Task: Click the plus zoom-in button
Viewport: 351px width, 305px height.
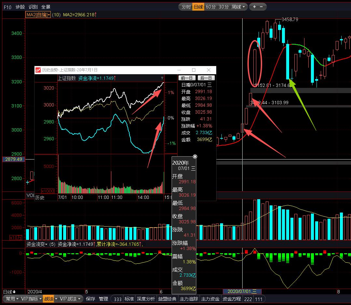Action: coord(254,7)
